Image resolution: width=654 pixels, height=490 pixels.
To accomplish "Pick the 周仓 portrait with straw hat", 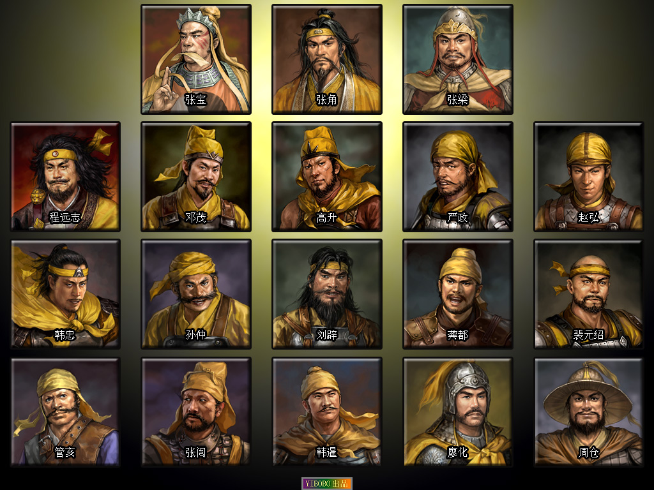I will [x=588, y=412].
